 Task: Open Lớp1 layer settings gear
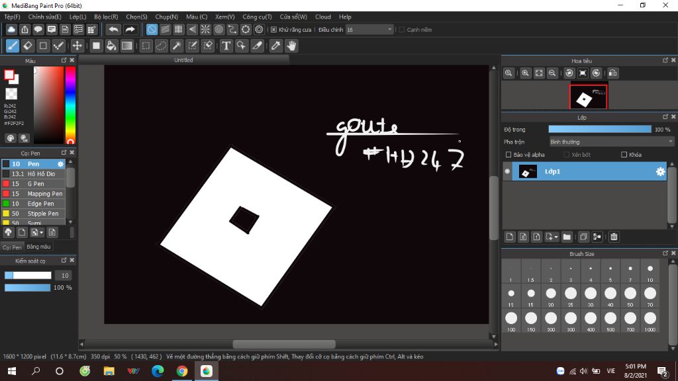tap(660, 171)
